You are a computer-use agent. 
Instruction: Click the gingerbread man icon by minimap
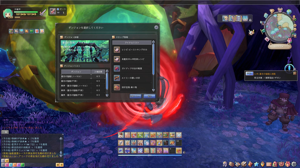(x=294, y=18)
